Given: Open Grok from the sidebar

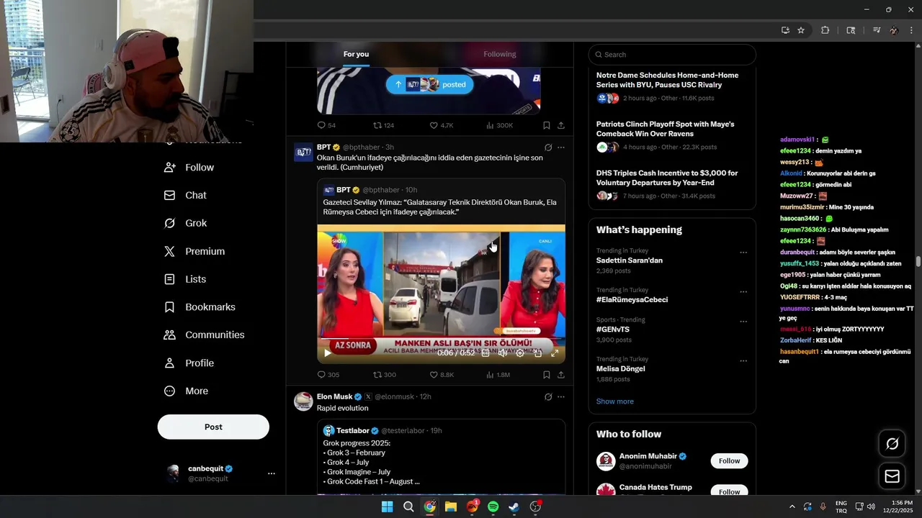Looking at the screenshot, I should pyautogui.click(x=186, y=223).
